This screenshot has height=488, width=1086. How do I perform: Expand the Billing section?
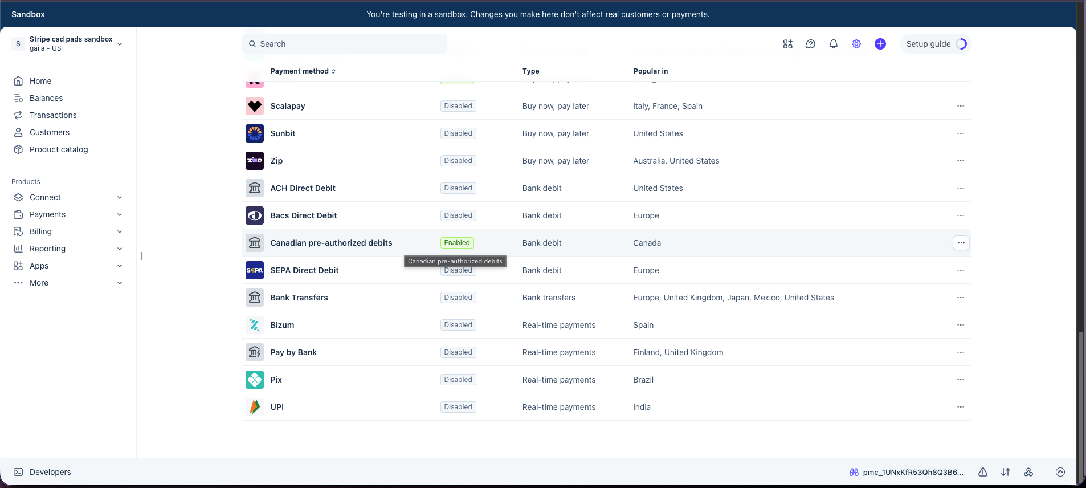point(68,231)
